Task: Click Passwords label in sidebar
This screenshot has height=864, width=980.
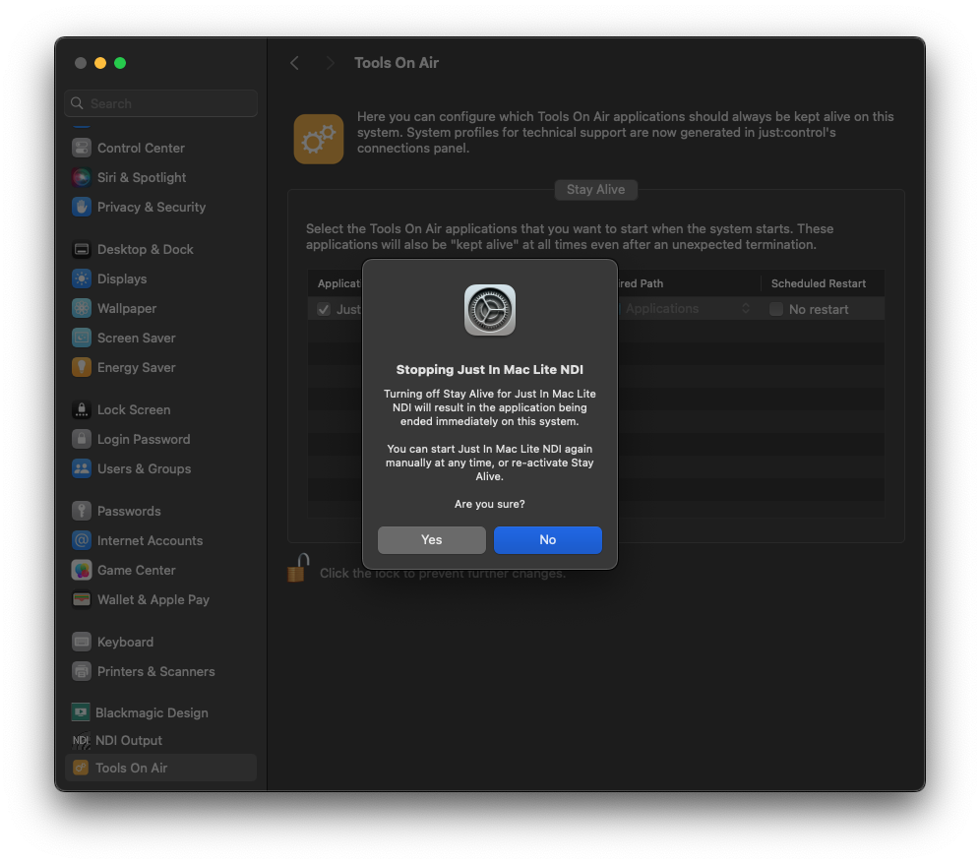Action: pos(129,511)
